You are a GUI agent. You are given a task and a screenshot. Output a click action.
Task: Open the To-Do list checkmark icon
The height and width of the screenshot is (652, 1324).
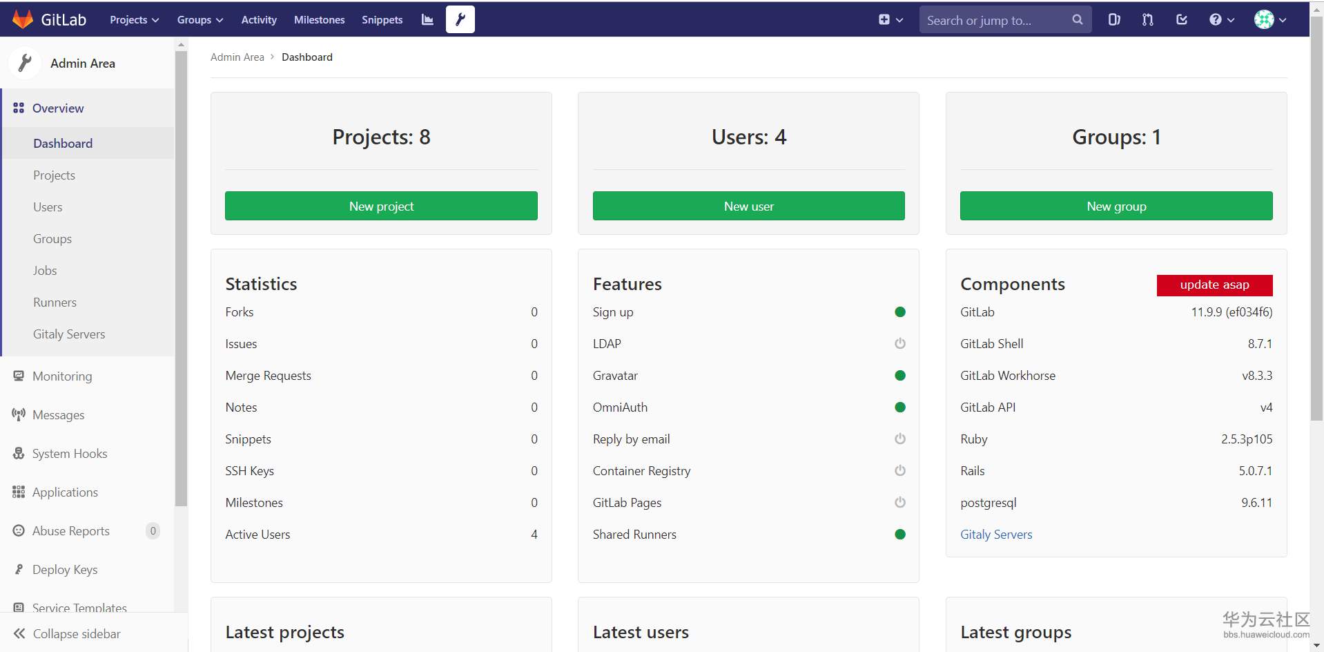[x=1181, y=19]
